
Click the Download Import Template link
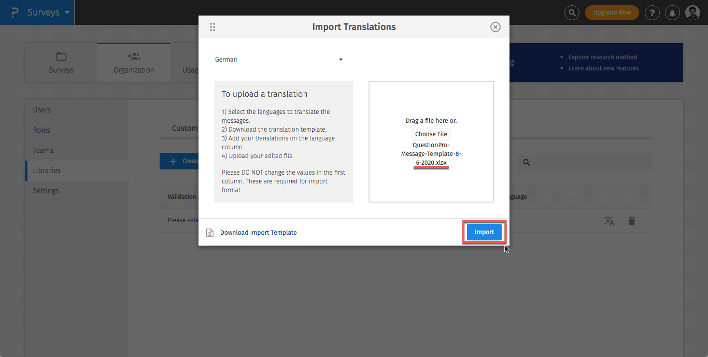259,233
